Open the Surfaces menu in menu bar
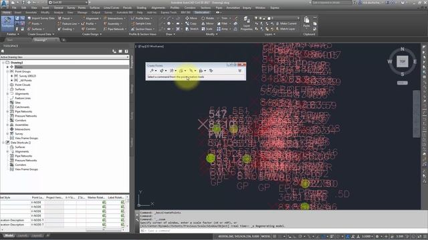Screen dimensions: 428x240 pyautogui.click(x=95, y=7)
